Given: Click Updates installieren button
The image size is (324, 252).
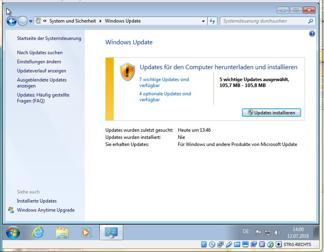Looking at the screenshot, I should coord(271,113).
